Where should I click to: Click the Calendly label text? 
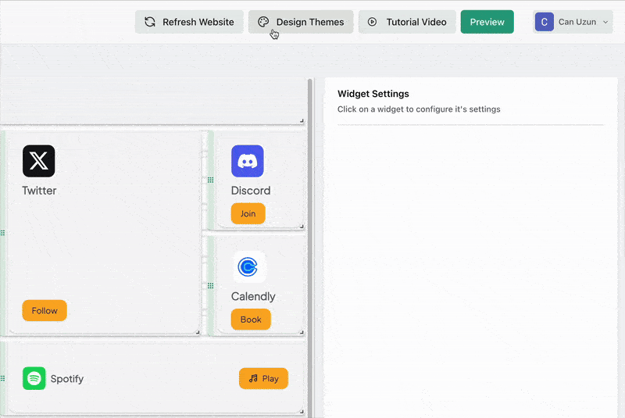[253, 296]
